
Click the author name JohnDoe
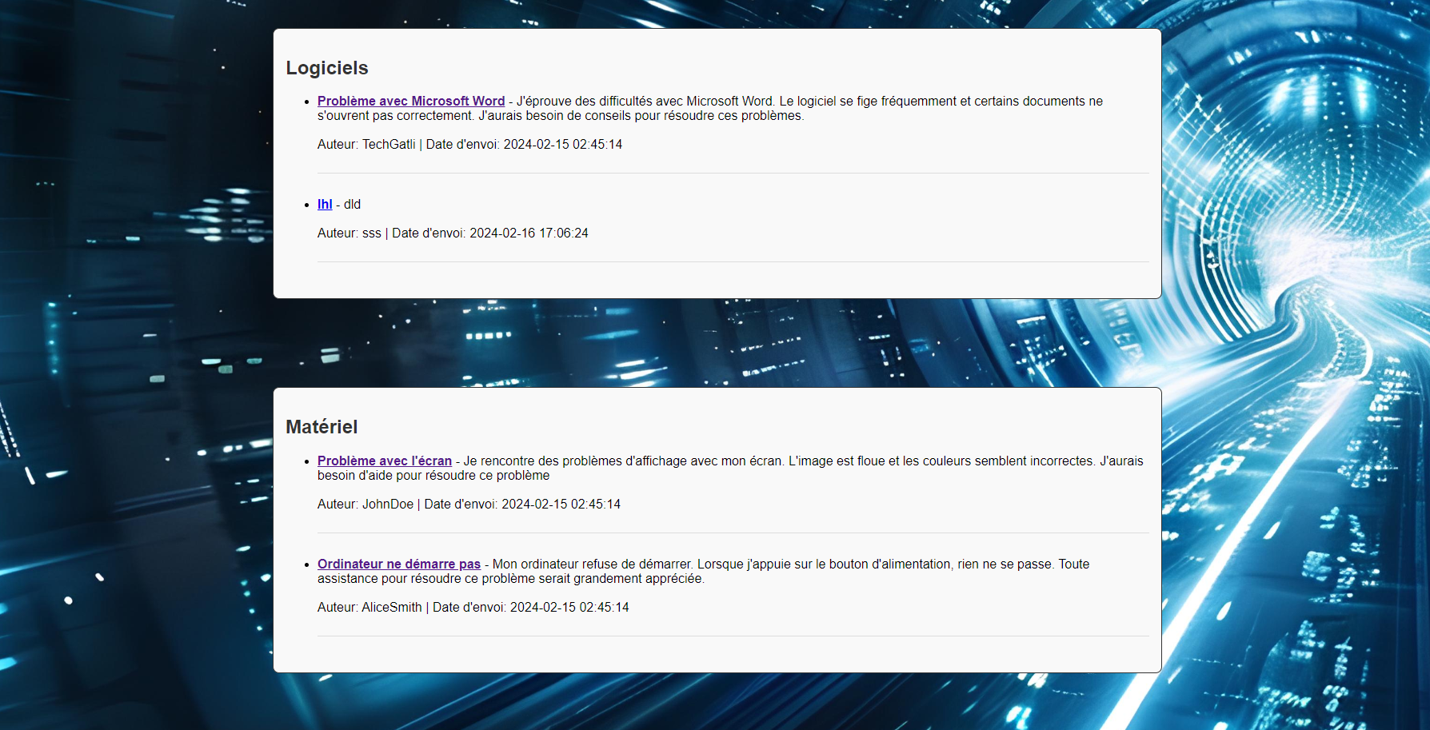pos(388,505)
